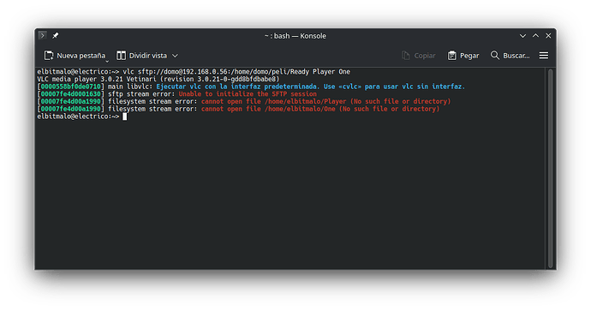Open the terminal icon in the title bar
591x311 pixels.
pyautogui.click(x=43, y=35)
